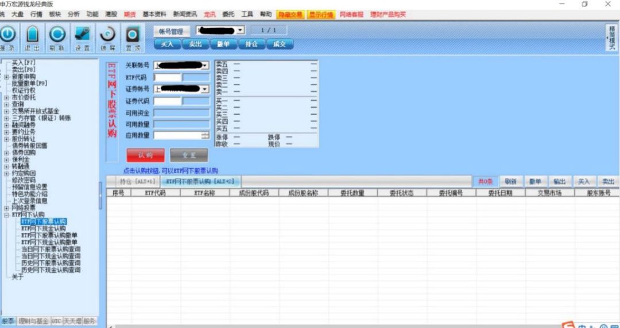
Task: Open the 工具 menu
Action: (247, 14)
